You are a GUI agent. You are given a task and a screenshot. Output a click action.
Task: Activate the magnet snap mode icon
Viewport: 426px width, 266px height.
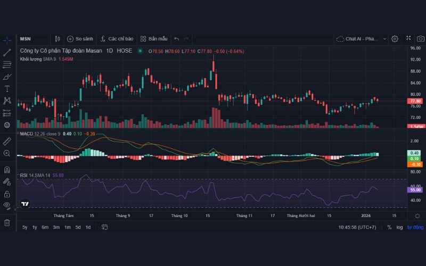(x=7, y=170)
